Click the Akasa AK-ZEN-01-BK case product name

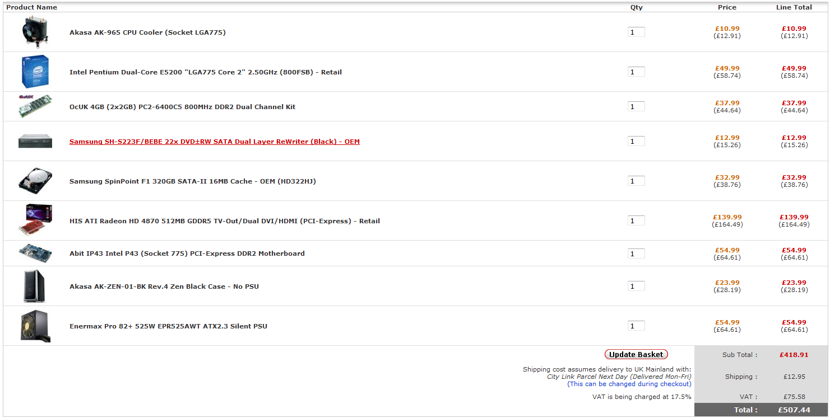(164, 287)
